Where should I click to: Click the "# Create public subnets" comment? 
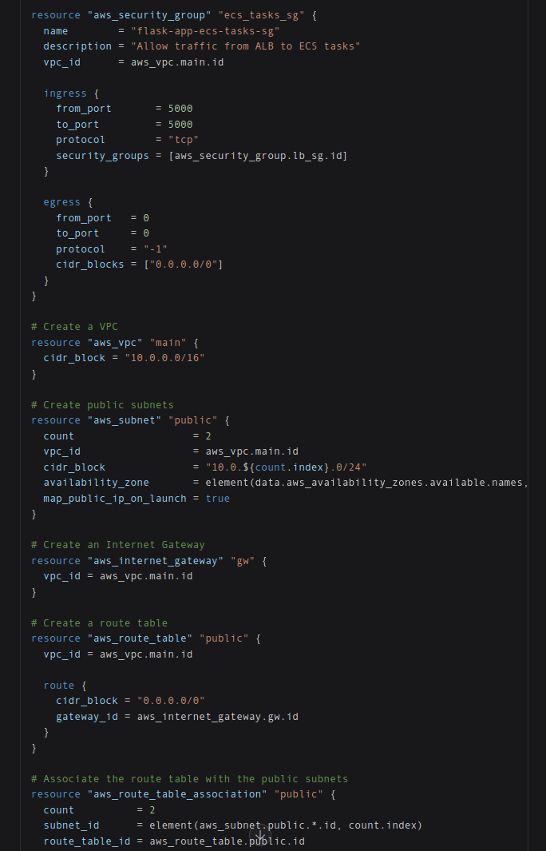point(102,404)
